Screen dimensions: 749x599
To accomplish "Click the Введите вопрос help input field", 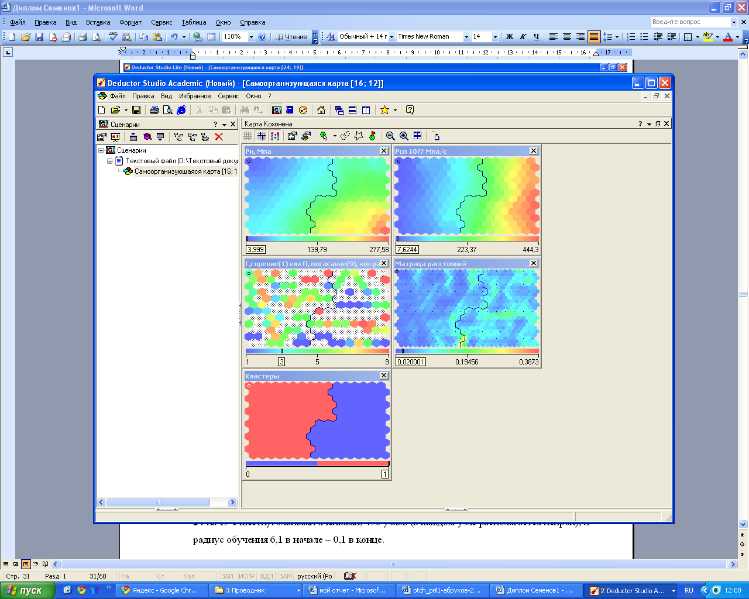I will 690,22.
